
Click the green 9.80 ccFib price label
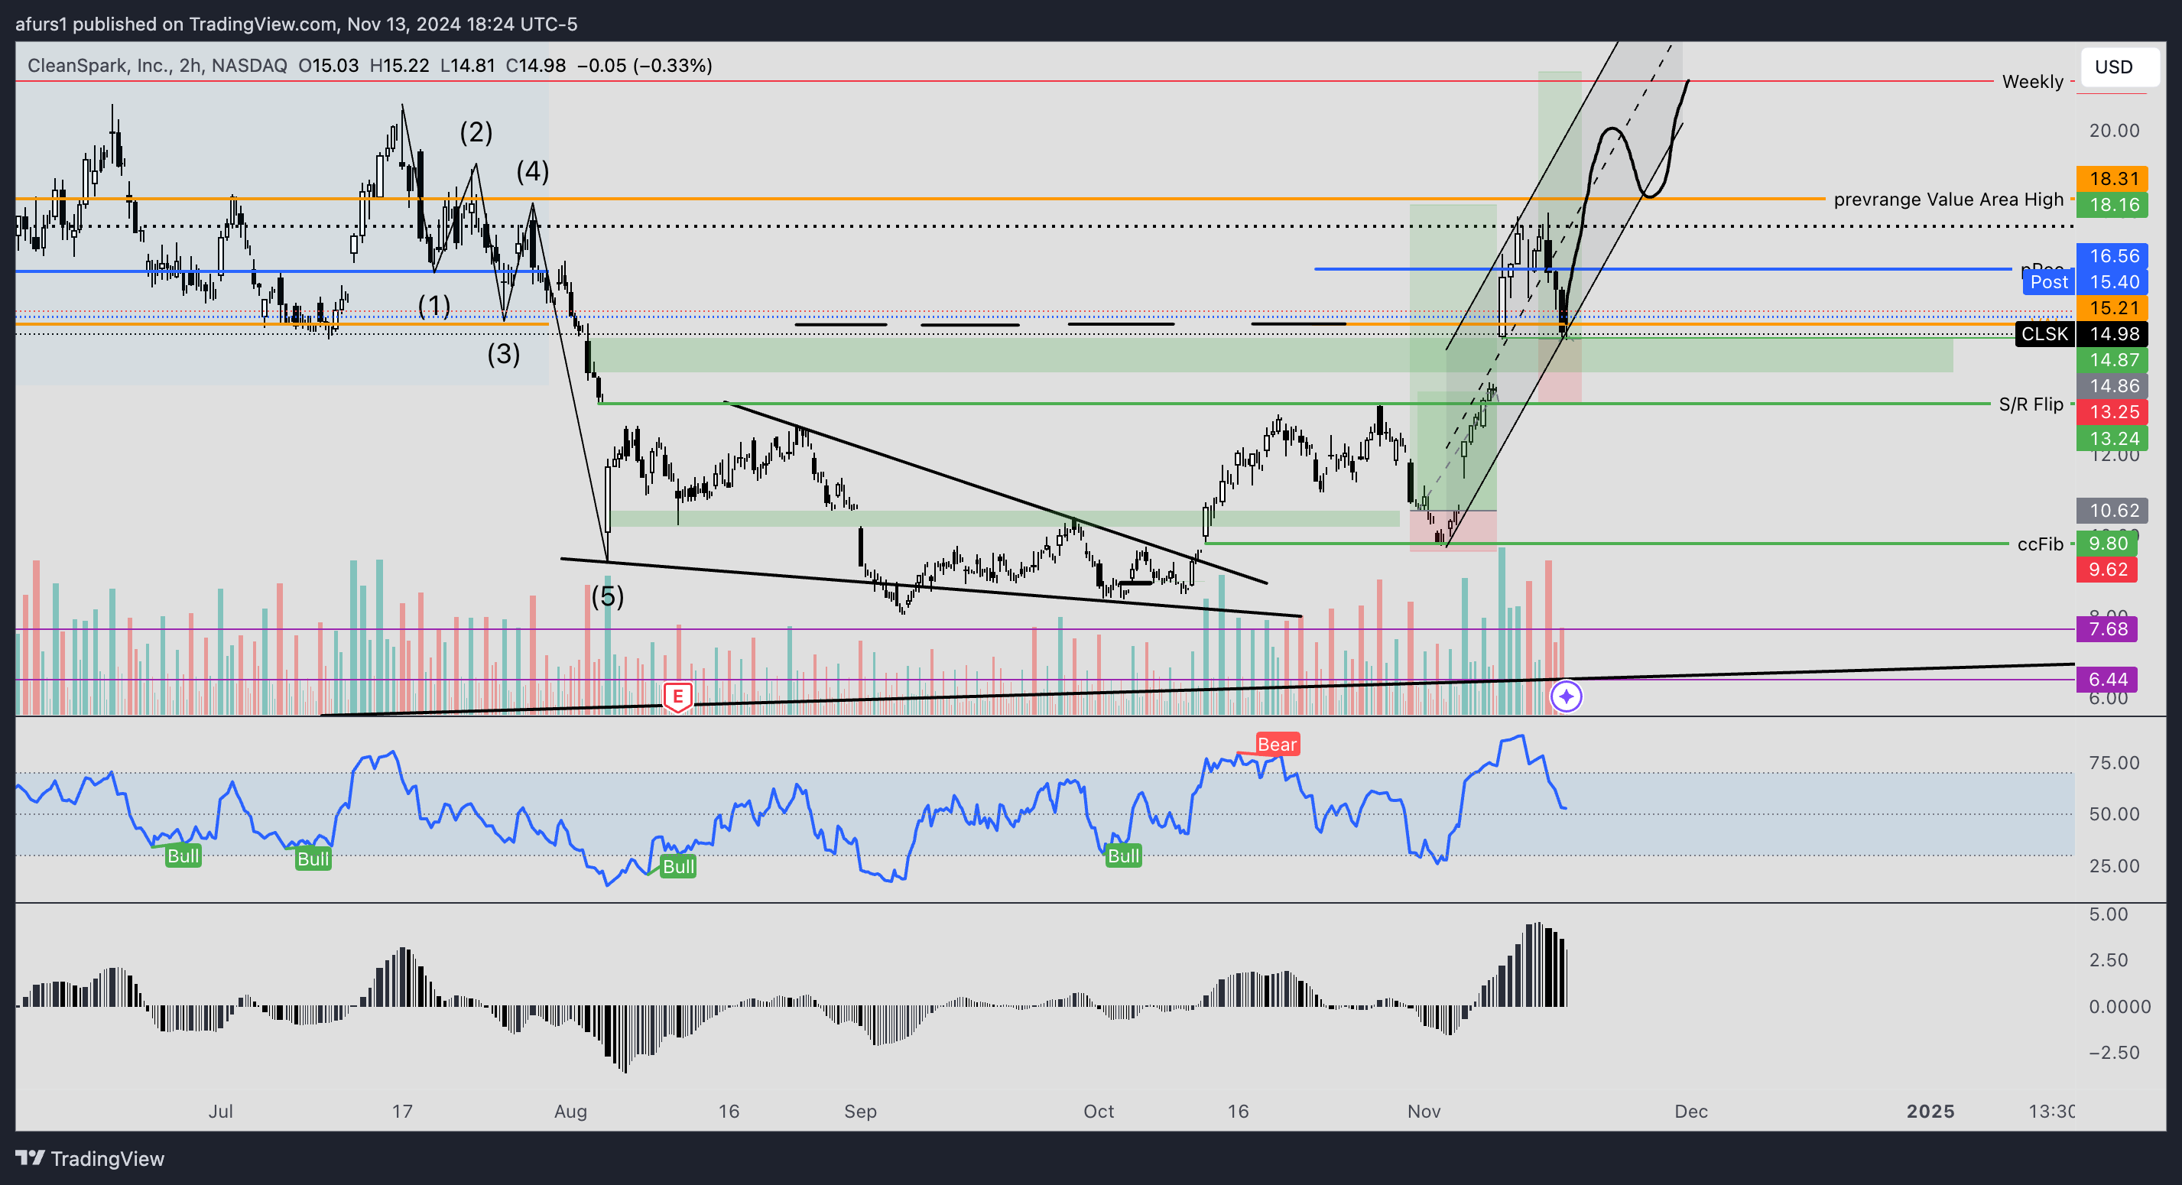tap(2106, 544)
